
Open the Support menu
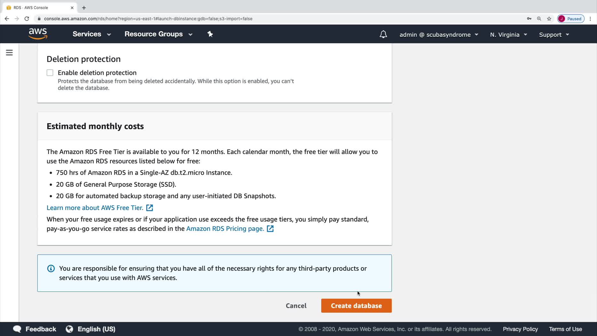point(554,35)
